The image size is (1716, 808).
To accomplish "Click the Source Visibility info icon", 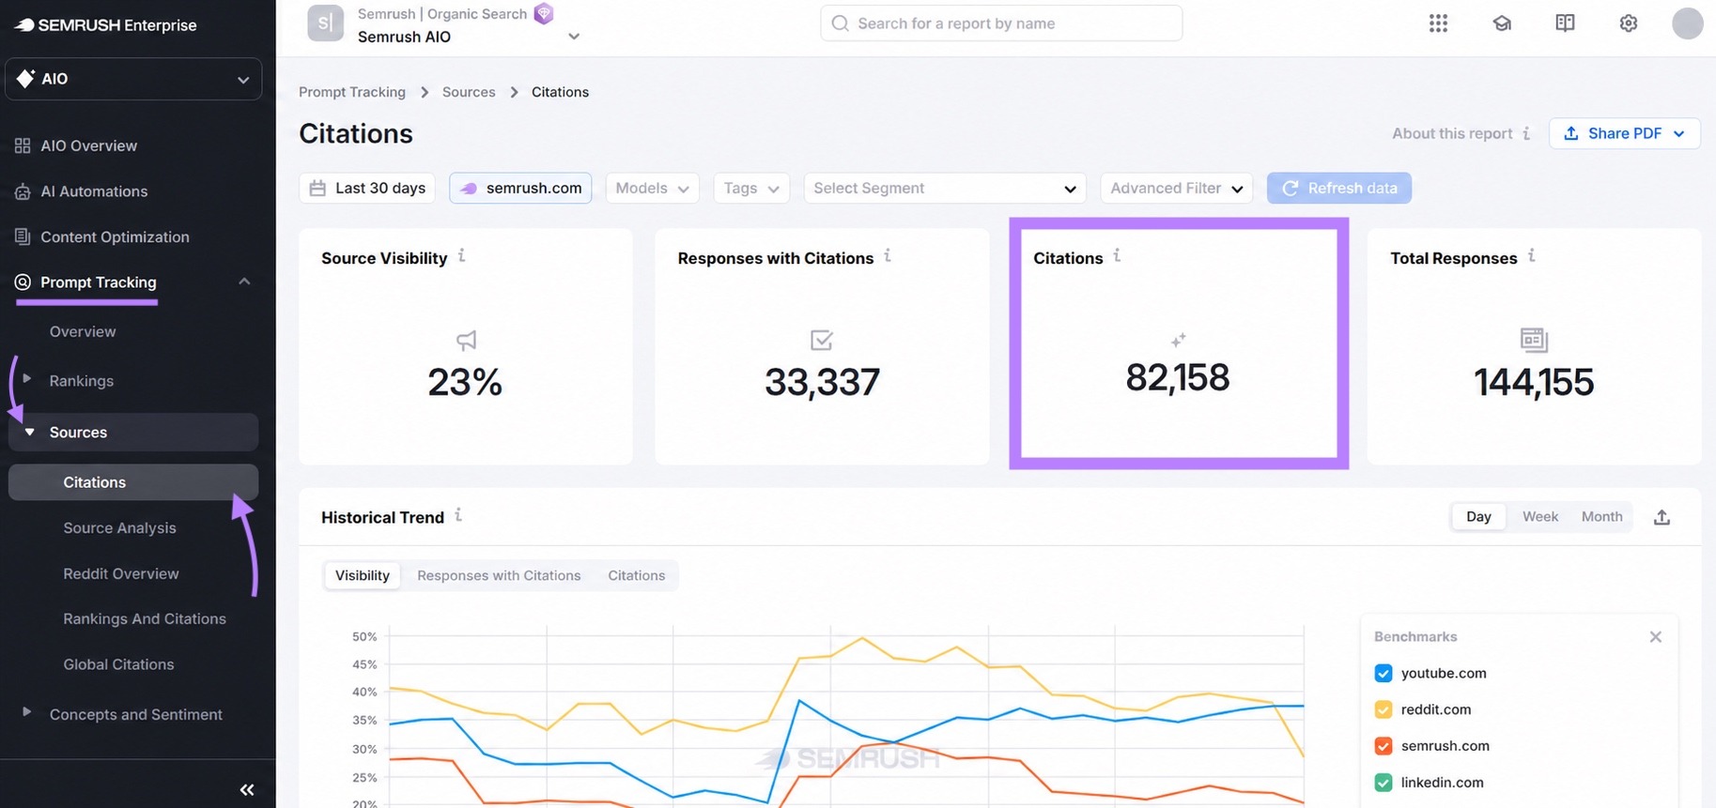I will click(462, 255).
